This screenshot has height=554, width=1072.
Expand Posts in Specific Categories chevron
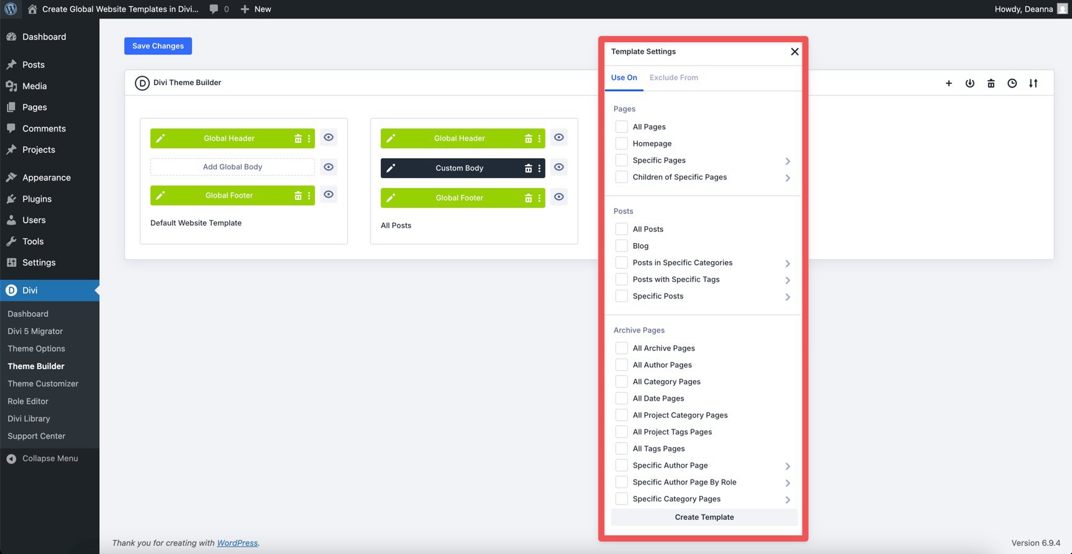(x=788, y=264)
